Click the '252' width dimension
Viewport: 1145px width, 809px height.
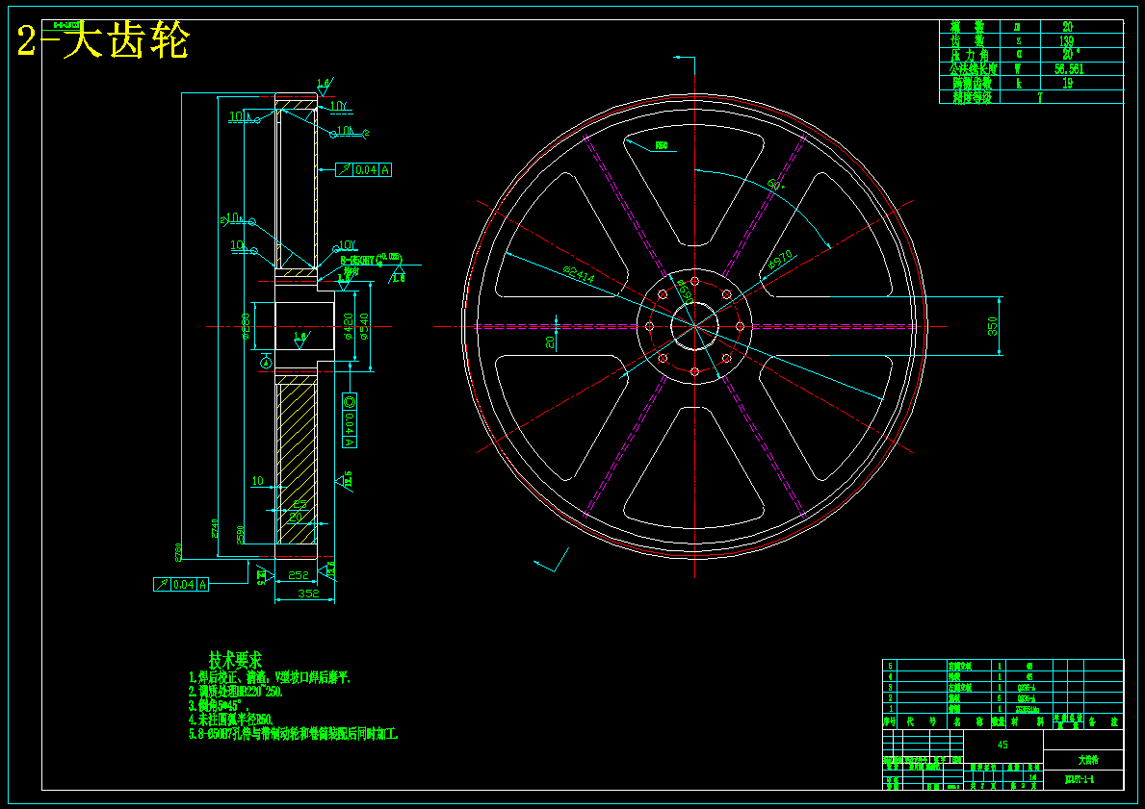tap(298, 575)
